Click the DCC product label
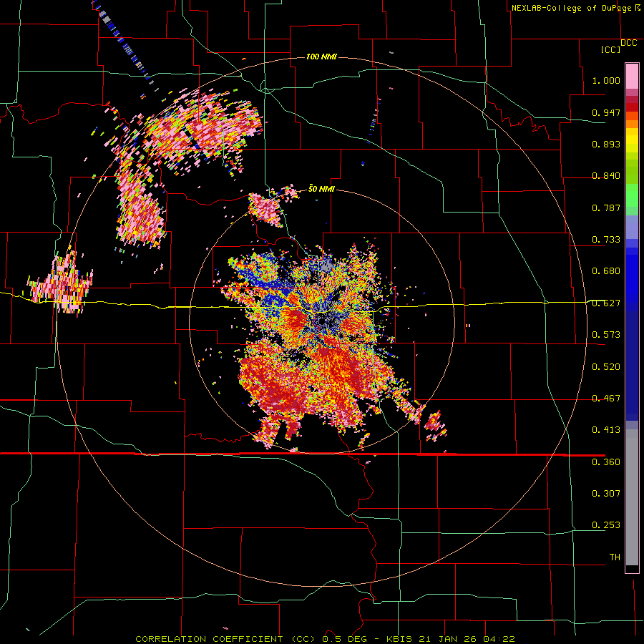 coord(628,43)
